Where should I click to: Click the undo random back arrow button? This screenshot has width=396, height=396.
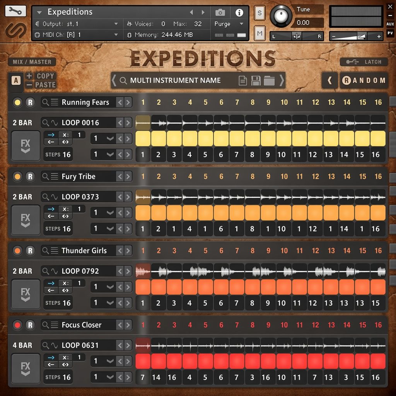pyautogui.click(x=329, y=80)
